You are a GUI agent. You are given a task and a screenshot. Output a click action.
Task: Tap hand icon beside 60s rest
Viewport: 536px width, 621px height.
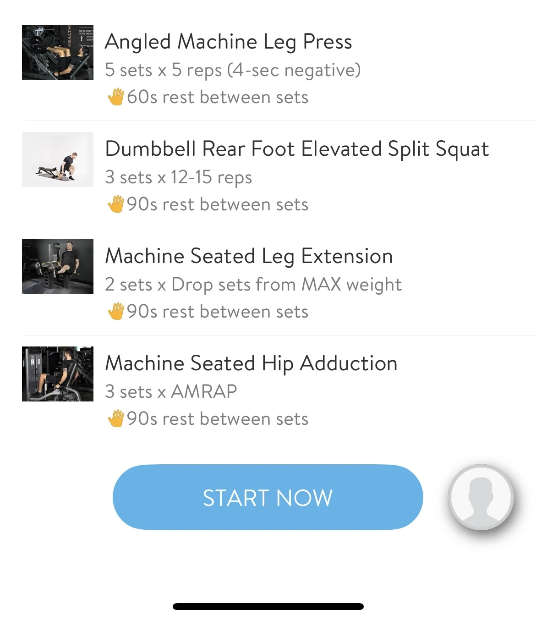click(x=116, y=97)
